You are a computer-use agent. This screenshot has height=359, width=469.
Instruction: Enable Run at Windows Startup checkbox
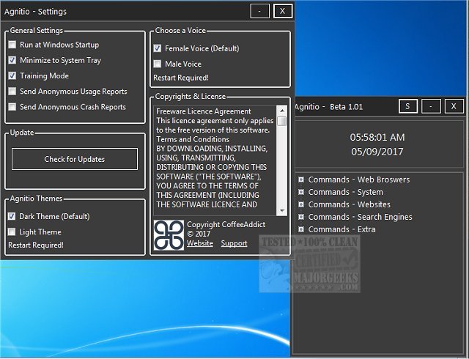[12, 45]
